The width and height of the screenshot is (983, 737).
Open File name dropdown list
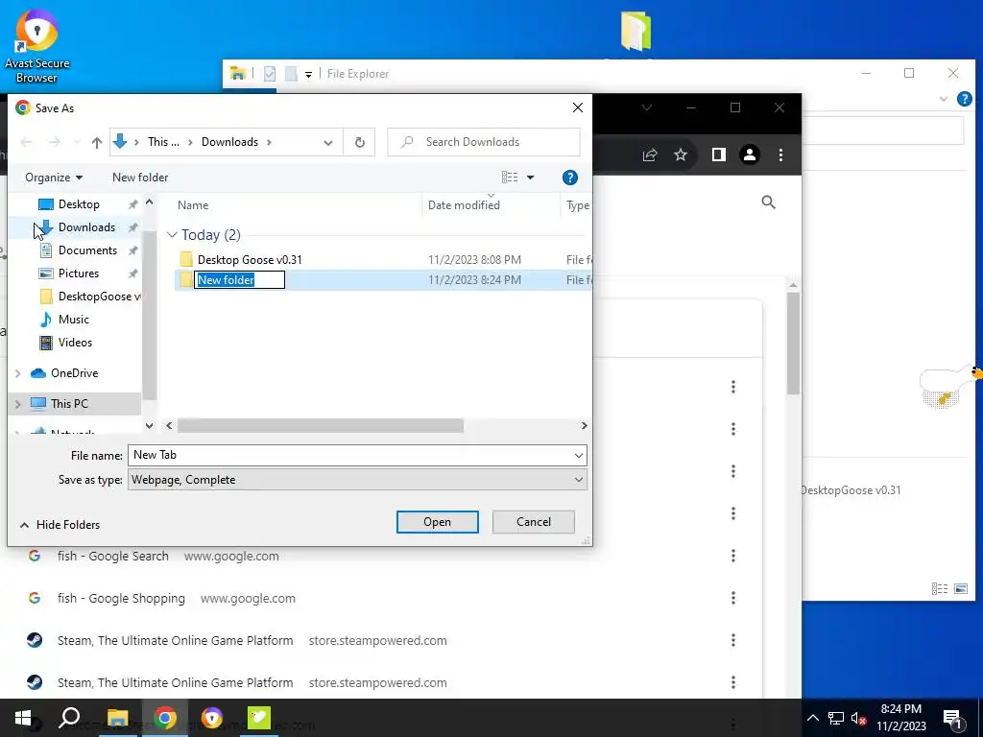pos(578,456)
